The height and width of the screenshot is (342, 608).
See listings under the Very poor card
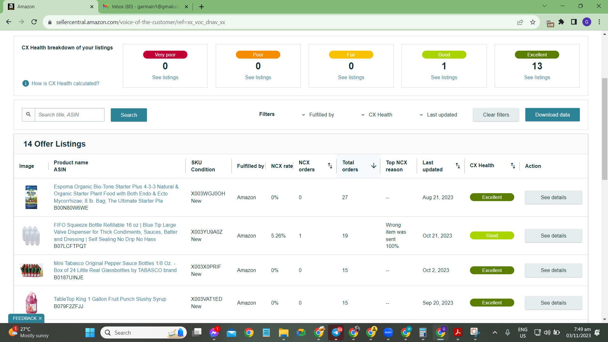[x=165, y=77]
